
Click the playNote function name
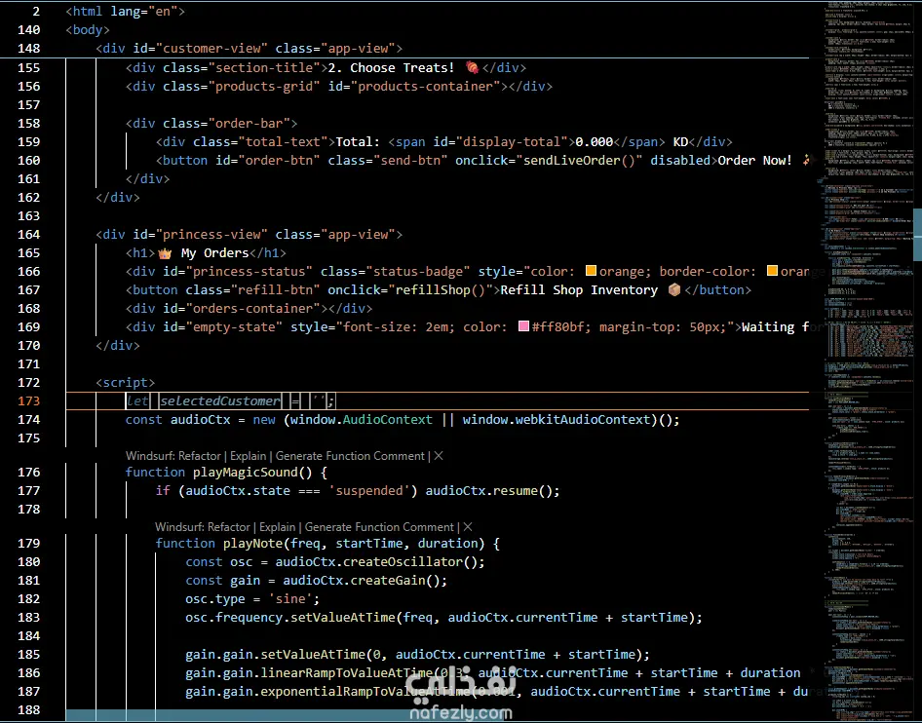[252, 543]
